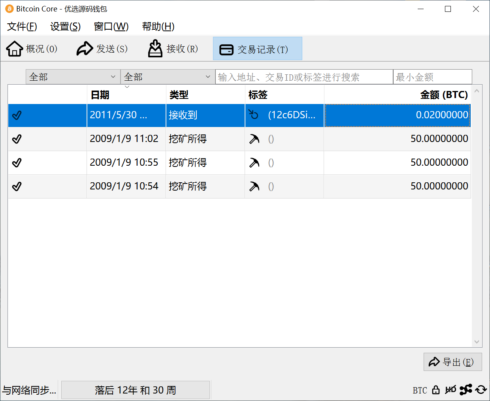Open the 设置 (Settings) menu
Screen dimensions: 490x401
click(65, 26)
